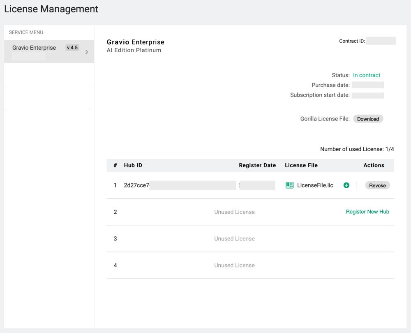Click the In contract status text
The image size is (411, 333).
[367, 75]
